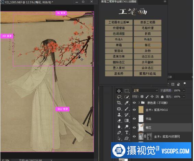194x161 pixels.
Task: Hide the 金木：莱茵PSV2.5 layer
Action: pyautogui.click(x=134, y=110)
